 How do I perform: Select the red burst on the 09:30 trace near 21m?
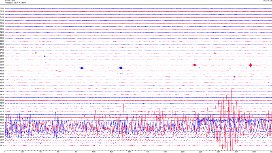coord(195,65)
